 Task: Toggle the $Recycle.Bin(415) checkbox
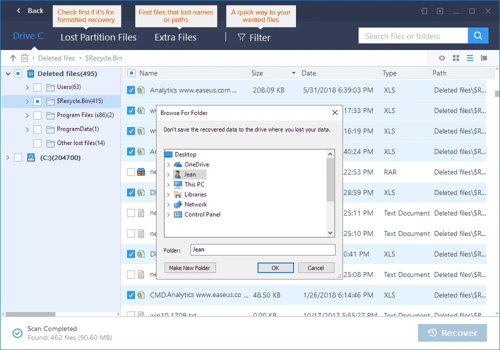point(37,101)
